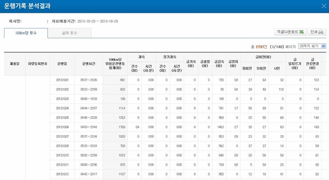Close the 운행기록 분석결과 dialog
The height and width of the screenshot is (180, 329).
tap(324, 6)
